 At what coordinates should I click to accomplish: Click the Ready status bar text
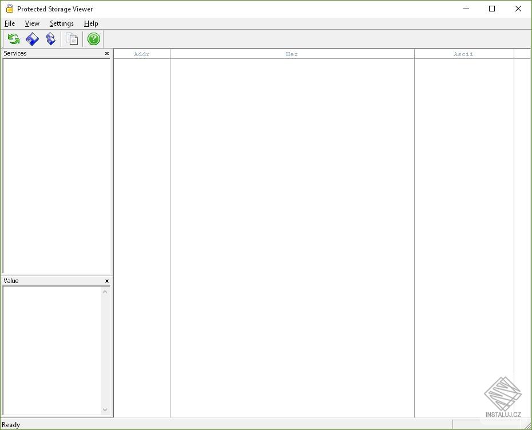[x=10, y=424]
